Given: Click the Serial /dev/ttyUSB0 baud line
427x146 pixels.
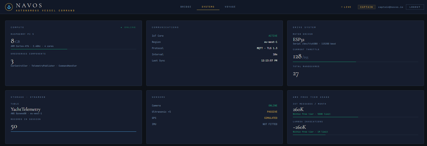Looking at the screenshot, I should [x=314, y=44].
